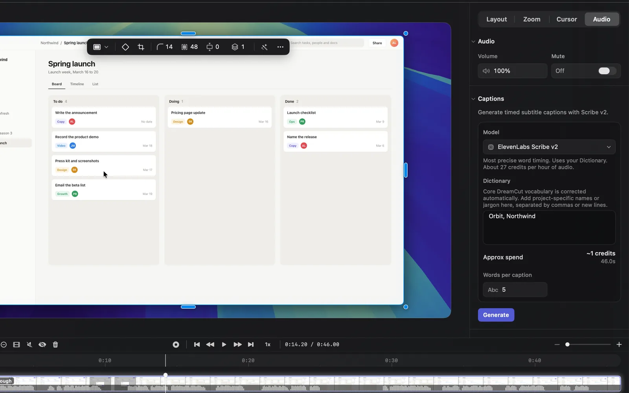This screenshot has width=629, height=393.
Task: Skip to the end of the timeline
Action: click(251, 344)
